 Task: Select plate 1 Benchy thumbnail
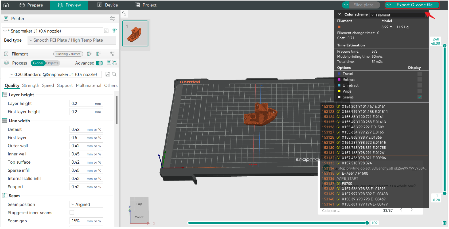tap(135, 33)
